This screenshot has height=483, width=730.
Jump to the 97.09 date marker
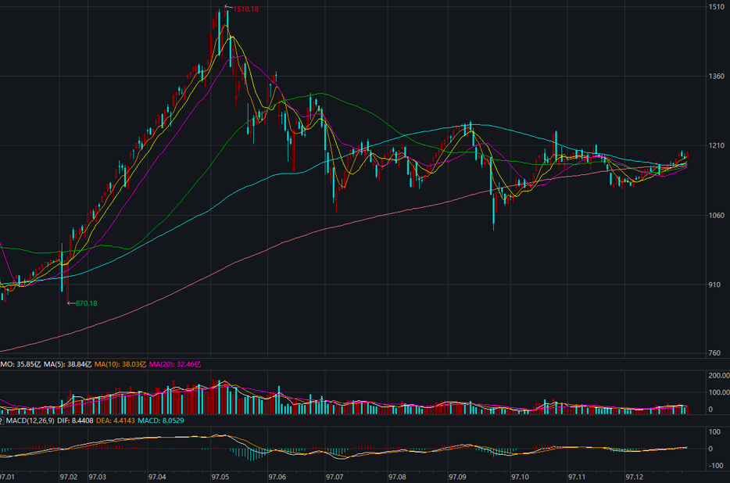[458, 476]
